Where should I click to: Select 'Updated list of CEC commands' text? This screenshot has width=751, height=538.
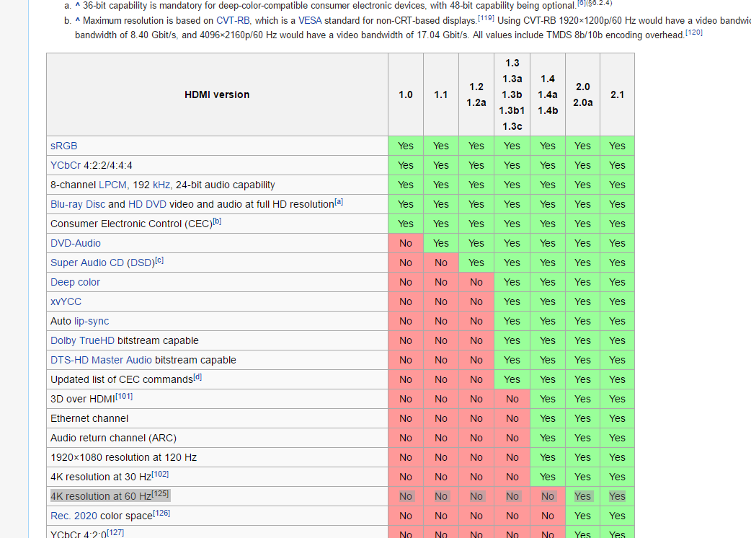click(122, 380)
